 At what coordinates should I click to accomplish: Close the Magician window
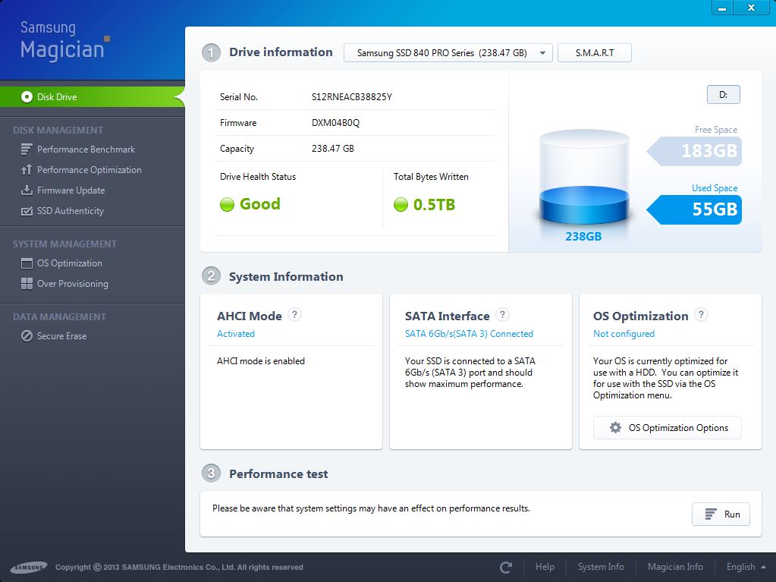751,8
